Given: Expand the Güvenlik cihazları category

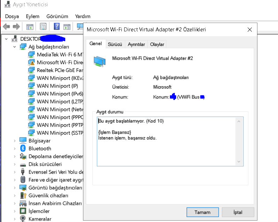Looking at the screenshot, I should tap(15, 196).
